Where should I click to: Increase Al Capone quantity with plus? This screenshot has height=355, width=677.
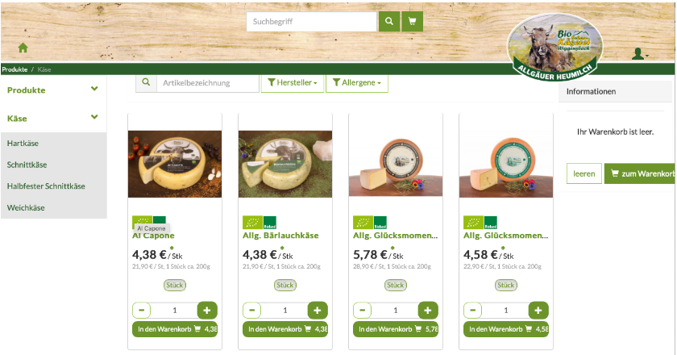[x=207, y=310]
